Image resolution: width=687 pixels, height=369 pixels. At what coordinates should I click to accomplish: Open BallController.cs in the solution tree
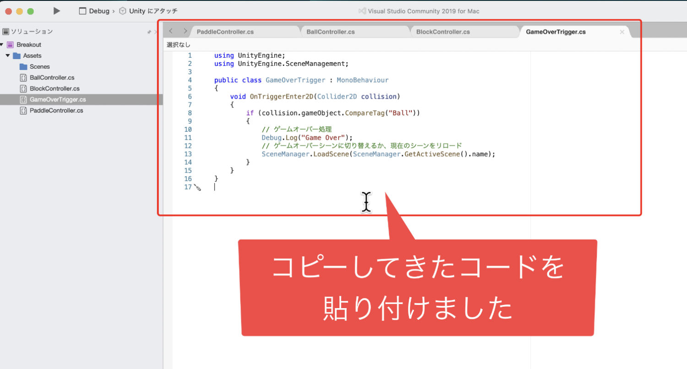52,77
